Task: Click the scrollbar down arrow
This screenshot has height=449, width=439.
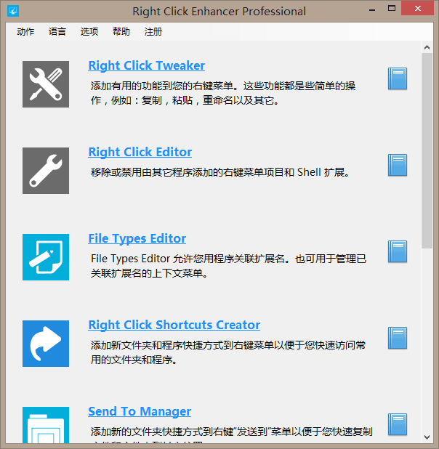Action: point(427,437)
